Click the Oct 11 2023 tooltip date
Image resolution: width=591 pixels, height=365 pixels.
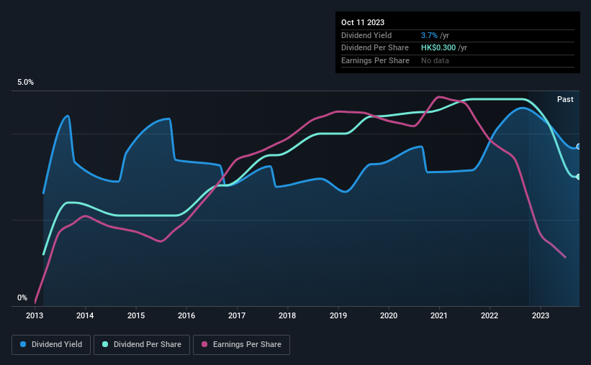[x=363, y=22]
